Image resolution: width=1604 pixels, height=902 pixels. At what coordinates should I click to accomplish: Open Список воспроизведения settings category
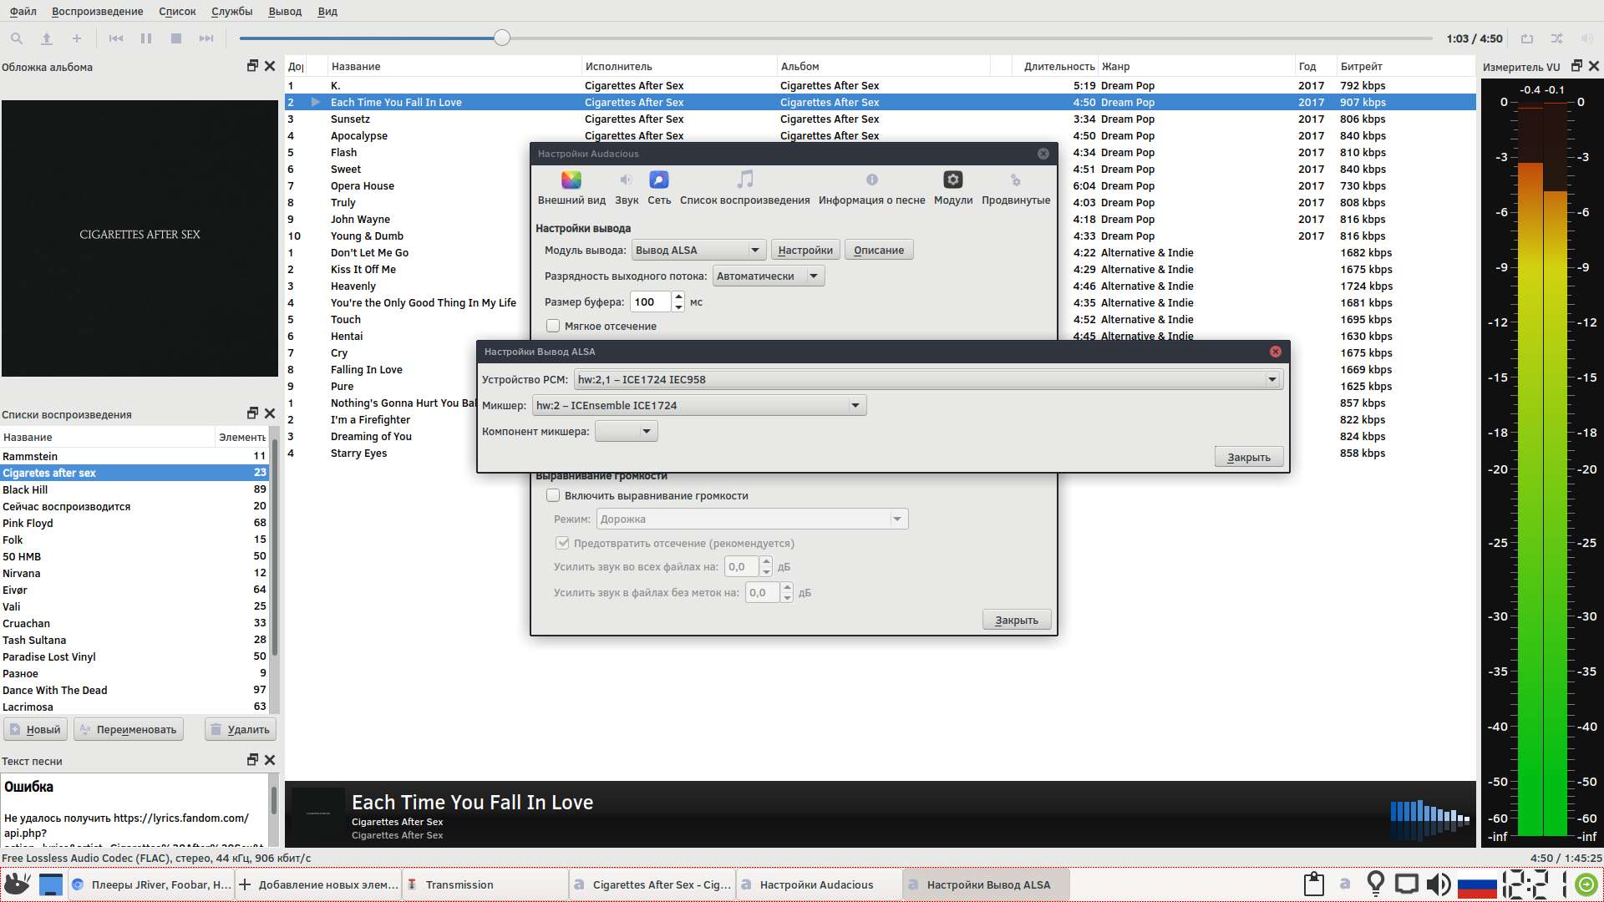point(744,188)
